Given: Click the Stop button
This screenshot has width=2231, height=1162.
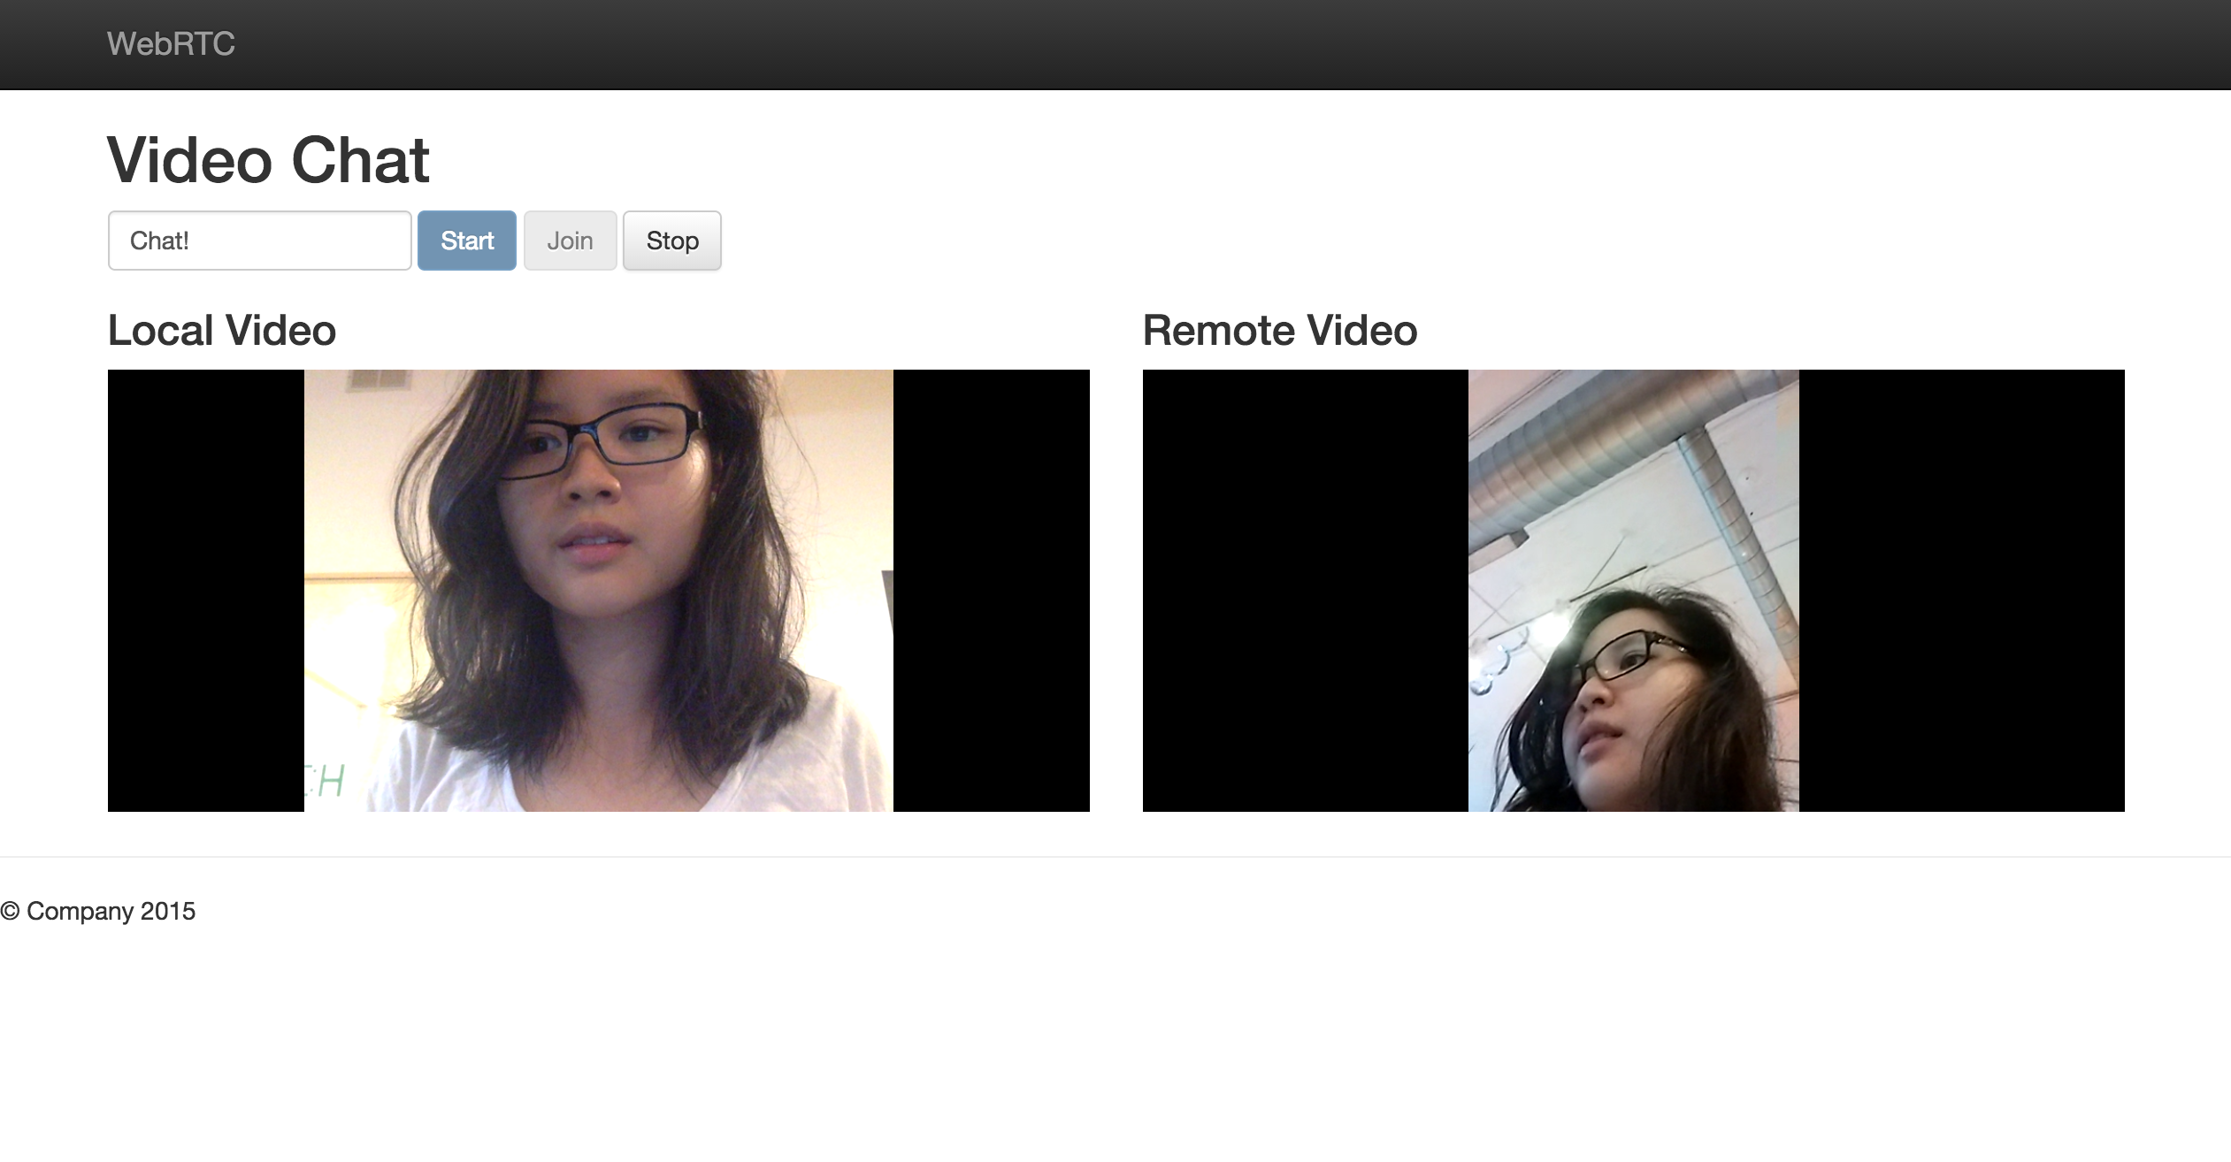Looking at the screenshot, I should 672,241.
